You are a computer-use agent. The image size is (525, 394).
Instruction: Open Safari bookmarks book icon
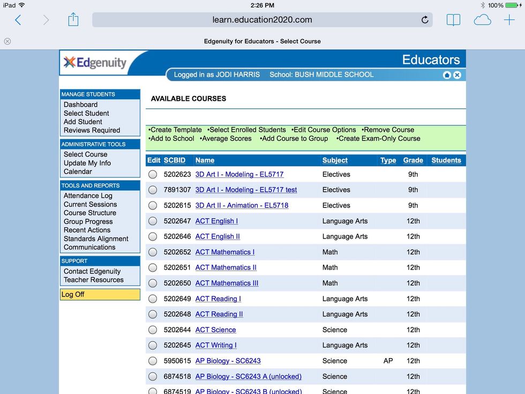pyautogui.click(x=453, y=20)
